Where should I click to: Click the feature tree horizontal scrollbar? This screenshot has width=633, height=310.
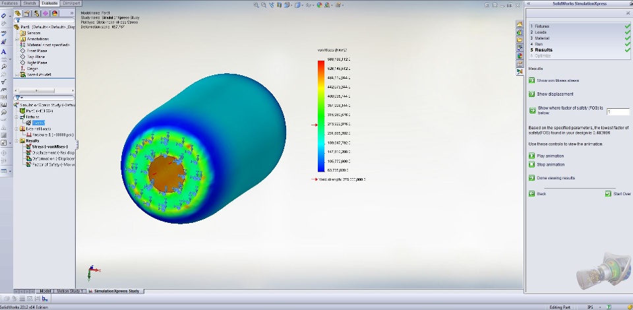(x=44, y=90)
